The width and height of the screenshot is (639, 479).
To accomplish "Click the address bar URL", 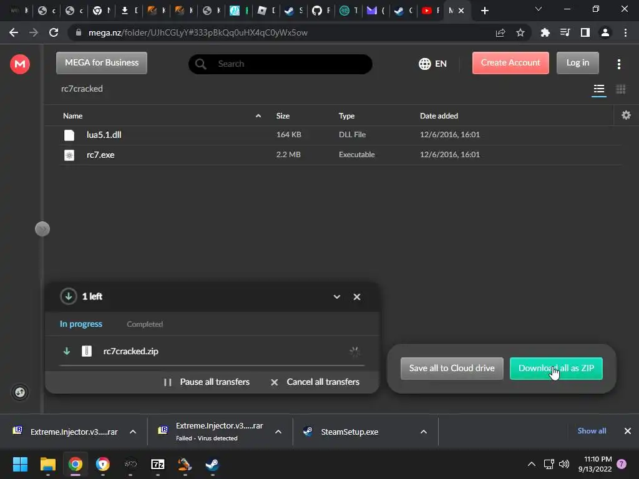I will point(198,32).
